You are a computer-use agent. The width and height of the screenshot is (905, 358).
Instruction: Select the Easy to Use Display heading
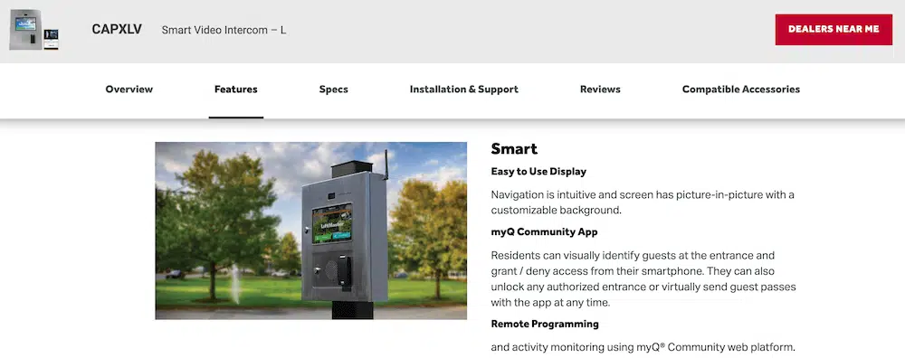(x=538, y=172)
